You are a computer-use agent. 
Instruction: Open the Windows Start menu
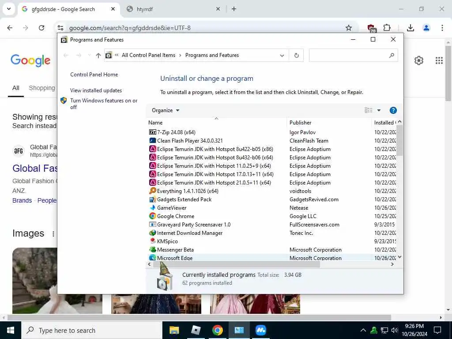click(11, 330)
